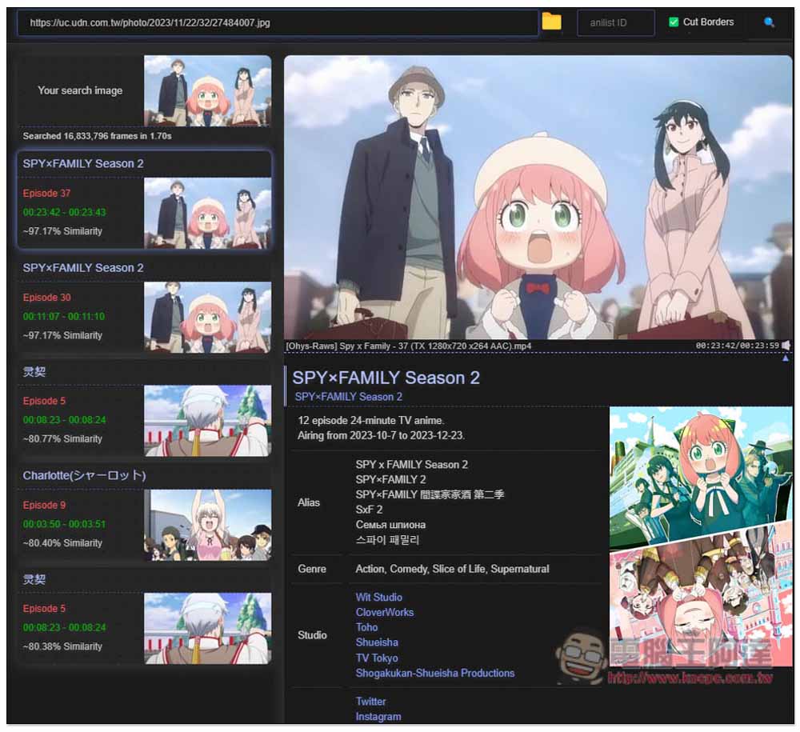Focus the image URL input field
The image size is (800, 732).
coord(278,22)
